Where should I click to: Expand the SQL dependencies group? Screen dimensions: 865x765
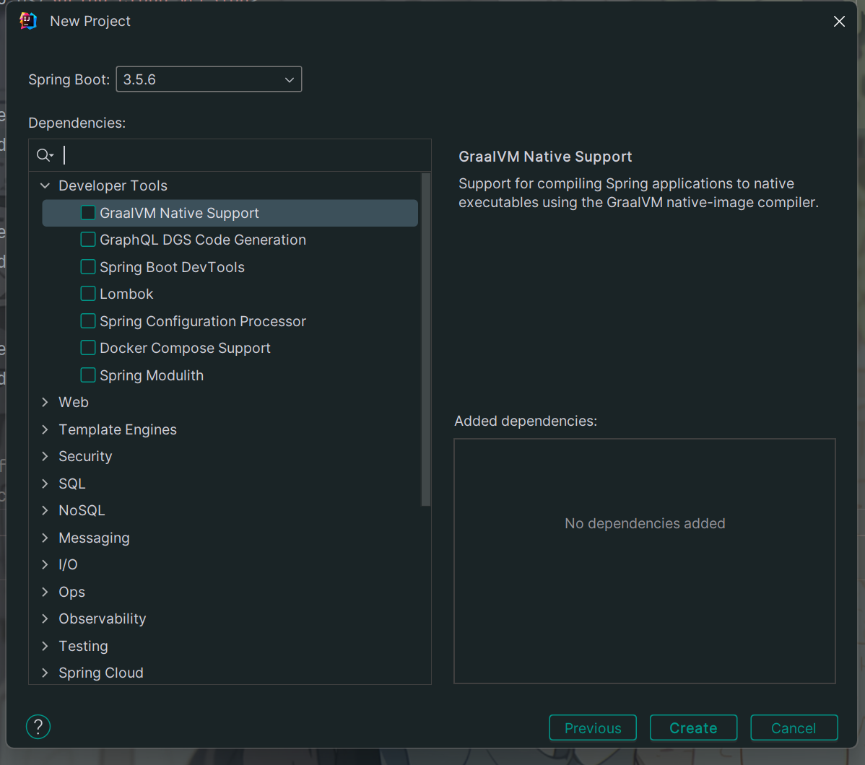45,484
